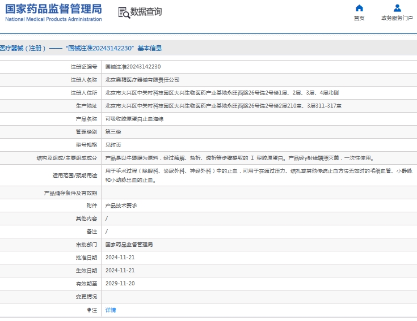This screenshot has width=417, height=321.
Task: Click the 批准日期 row label
Action: (86, 258)
